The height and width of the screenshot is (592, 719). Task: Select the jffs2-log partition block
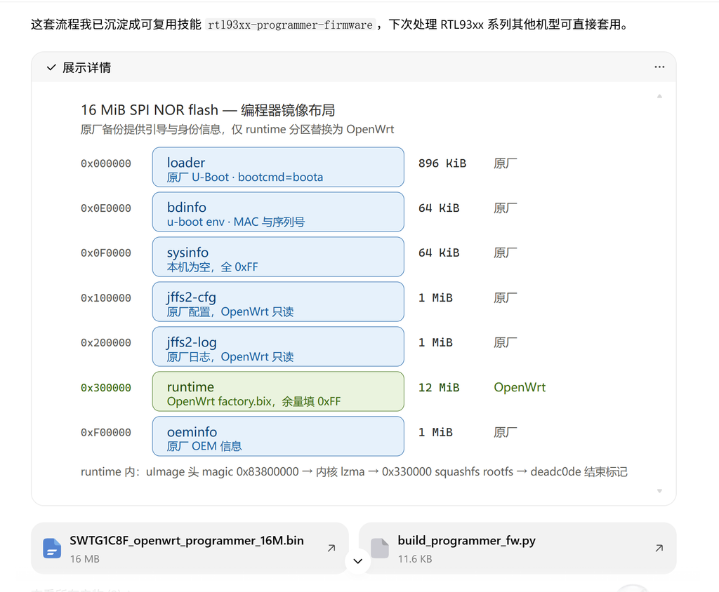(x=278, y=347)
